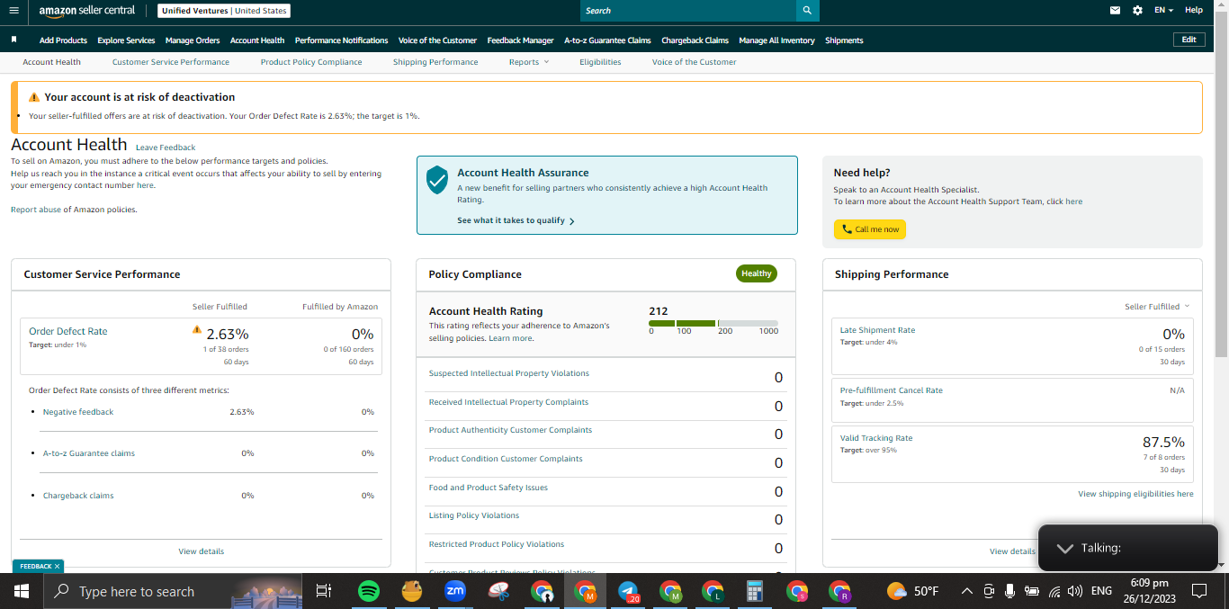This screenshot has height=609, width=1229.
Task: Open Add Products in top navigation
Action: point(63,40)
